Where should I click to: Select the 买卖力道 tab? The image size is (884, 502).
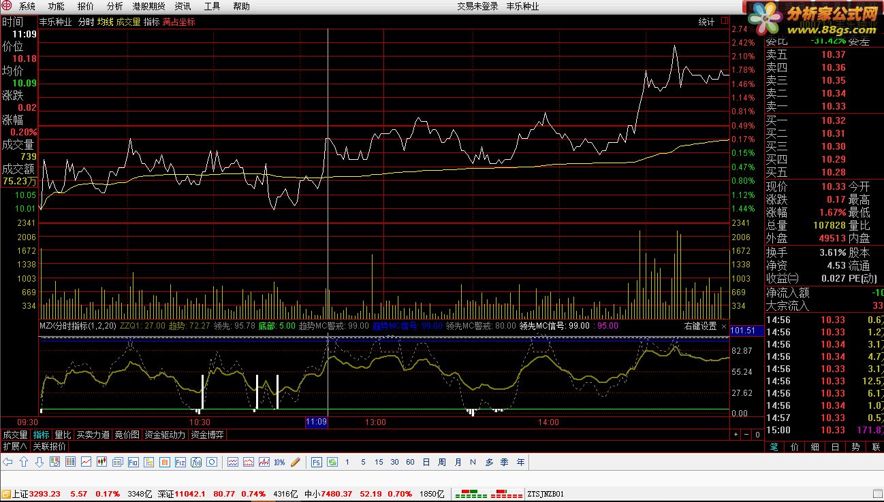coord(93,435)
